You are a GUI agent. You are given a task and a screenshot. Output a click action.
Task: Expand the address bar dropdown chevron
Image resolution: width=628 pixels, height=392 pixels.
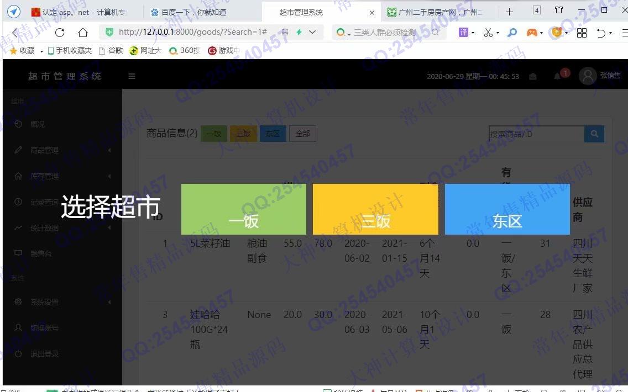[x=312, y=32]
